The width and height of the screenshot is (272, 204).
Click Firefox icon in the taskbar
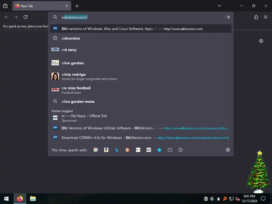20,199
